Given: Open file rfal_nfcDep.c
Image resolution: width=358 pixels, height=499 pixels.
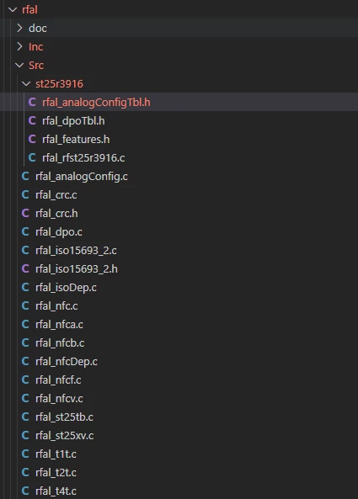Looking at the screenshot, I should click(67, 361).
